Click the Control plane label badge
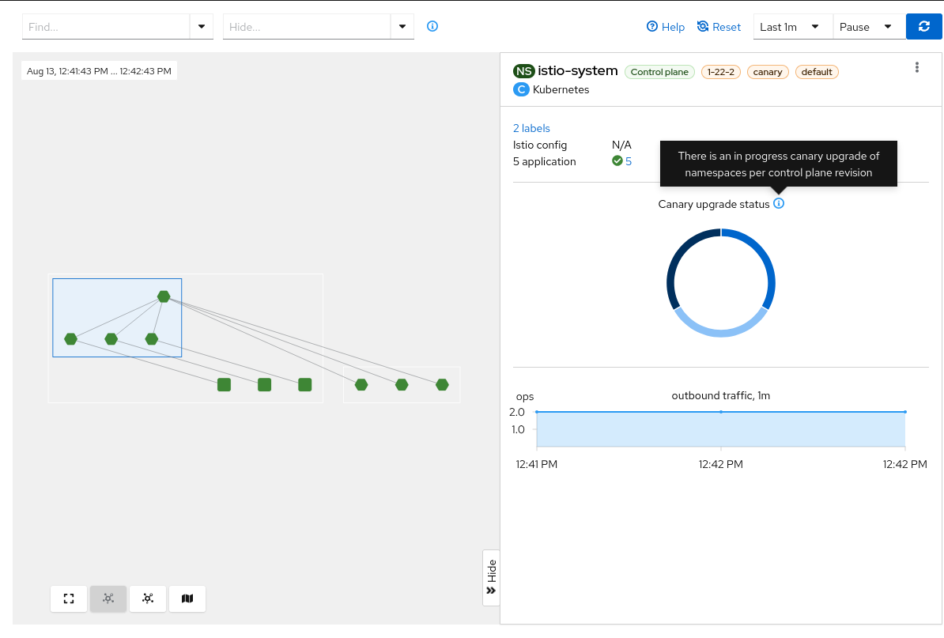 point(659,72)
